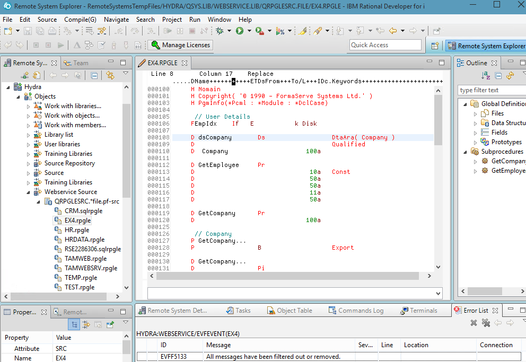Open the Compile(G) menu

click(x=80, y=19)
